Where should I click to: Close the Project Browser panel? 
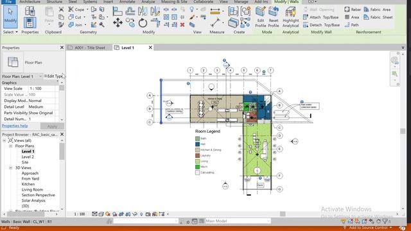coord(62,134)
